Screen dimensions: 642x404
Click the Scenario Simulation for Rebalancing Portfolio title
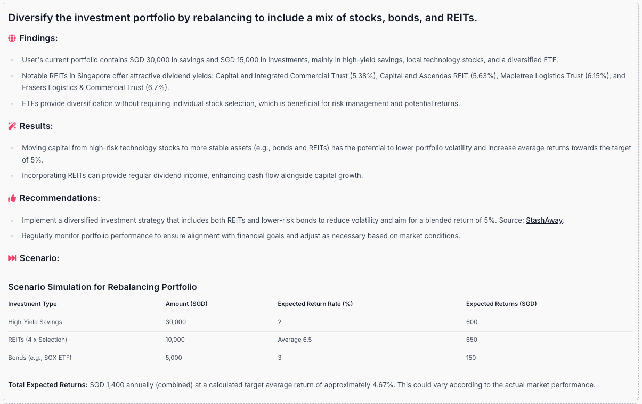tap(102, 287)
